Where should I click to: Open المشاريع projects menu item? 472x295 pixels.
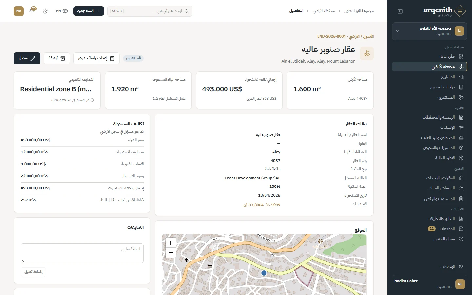click(429, 77)
